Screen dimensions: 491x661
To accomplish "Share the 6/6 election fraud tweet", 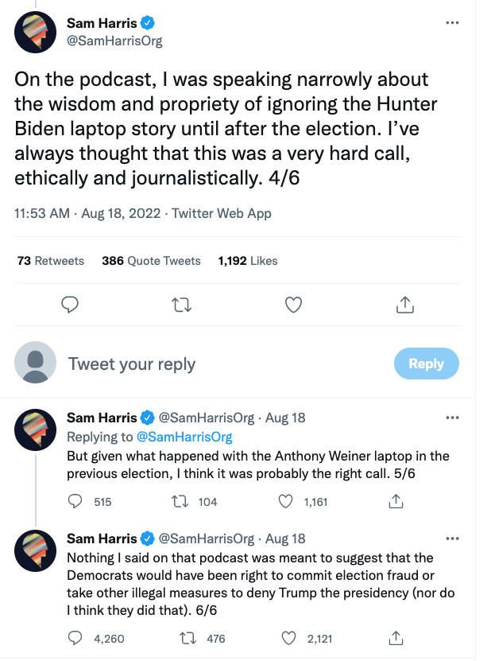I will point(394,638).
